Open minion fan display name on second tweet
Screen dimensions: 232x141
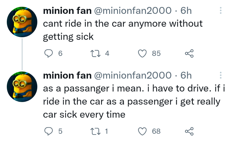coord(67,76)
